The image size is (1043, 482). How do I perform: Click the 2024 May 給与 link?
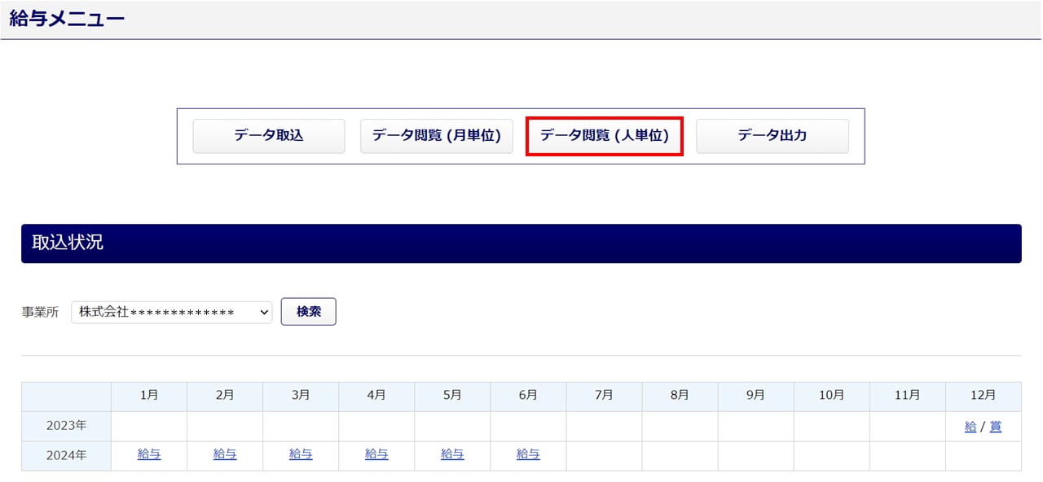click(x=452, y=455)
